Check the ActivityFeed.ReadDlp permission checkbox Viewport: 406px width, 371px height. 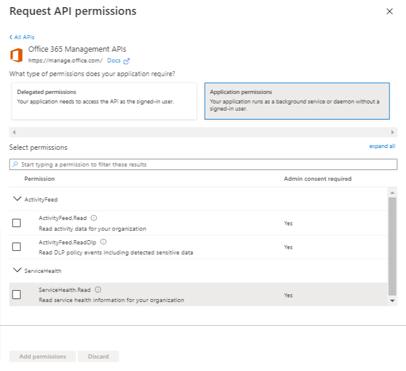click(17, 247)
